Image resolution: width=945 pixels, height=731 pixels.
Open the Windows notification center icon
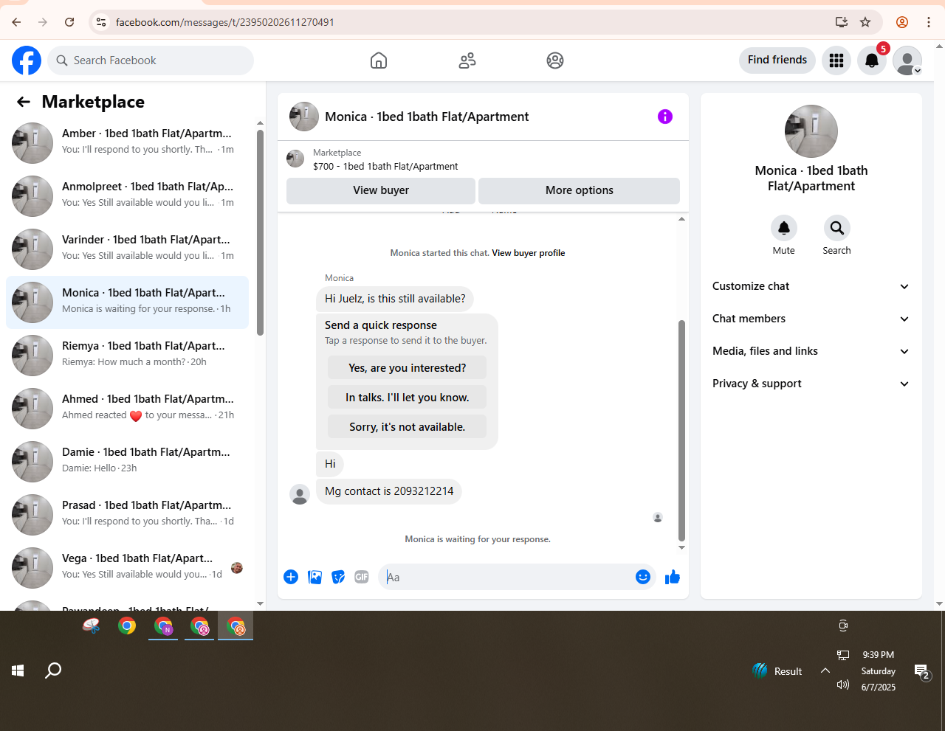(x=922, y=672)
